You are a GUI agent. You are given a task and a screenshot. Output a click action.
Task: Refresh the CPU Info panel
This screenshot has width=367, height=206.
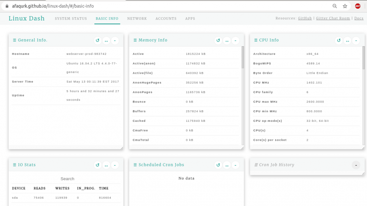click(339, 40)
